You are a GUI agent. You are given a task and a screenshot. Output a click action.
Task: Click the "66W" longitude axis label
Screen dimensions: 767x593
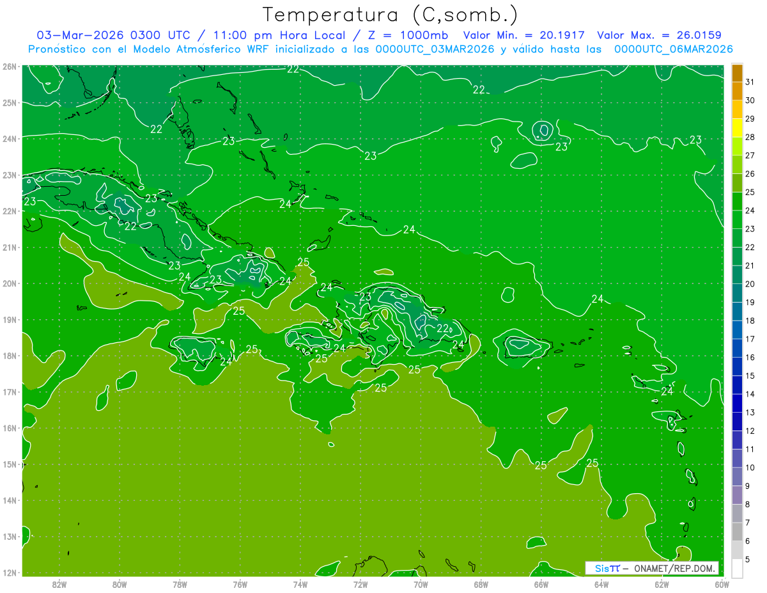point(541,584)
